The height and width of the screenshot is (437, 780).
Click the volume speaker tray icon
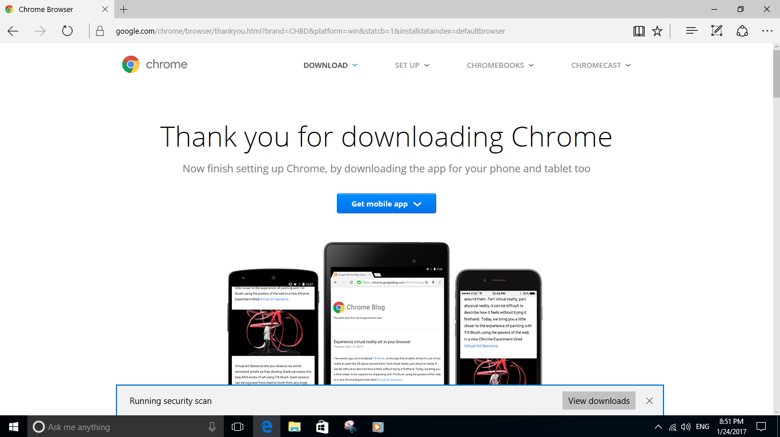pos(686,427)
